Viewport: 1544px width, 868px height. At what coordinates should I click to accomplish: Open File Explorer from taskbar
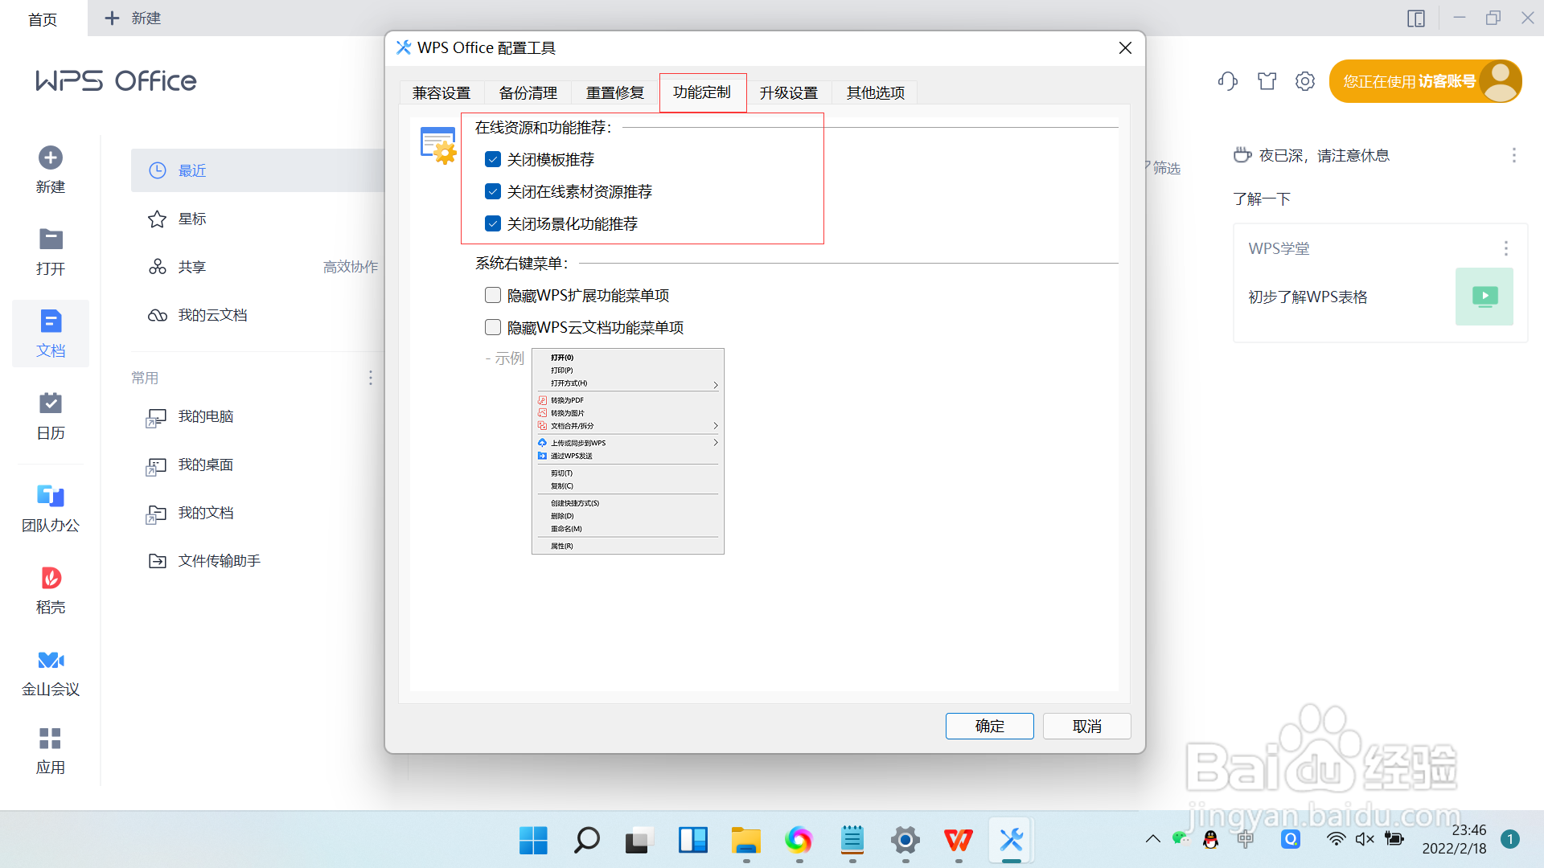click(745, 840)
